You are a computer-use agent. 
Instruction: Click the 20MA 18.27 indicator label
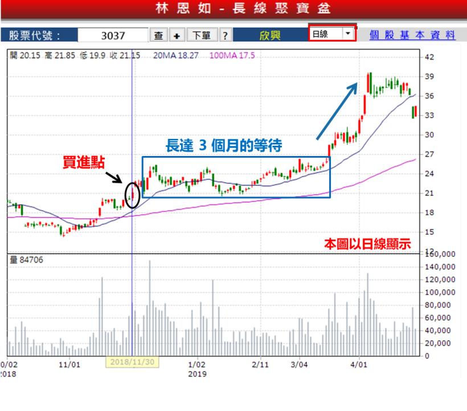(x=176, y=55)
